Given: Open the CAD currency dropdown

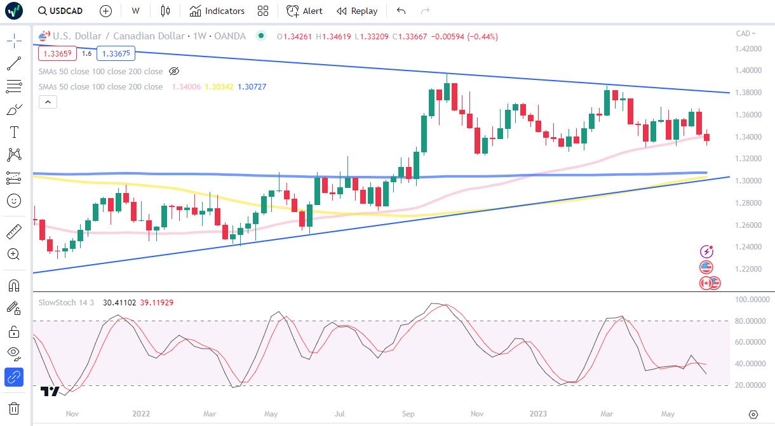Looking at the screenshot, I should 746,34.
